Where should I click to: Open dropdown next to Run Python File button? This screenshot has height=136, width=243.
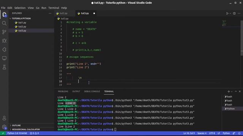(230, 14)
